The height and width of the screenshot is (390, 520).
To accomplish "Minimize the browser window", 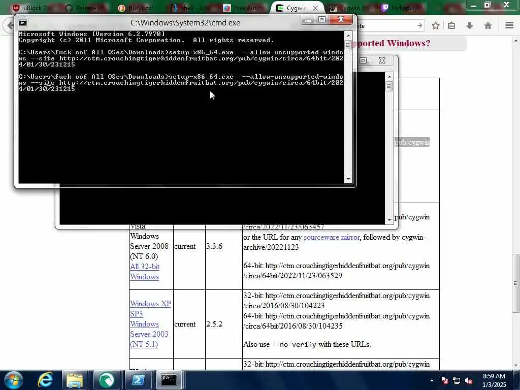I will click(473, 5).
